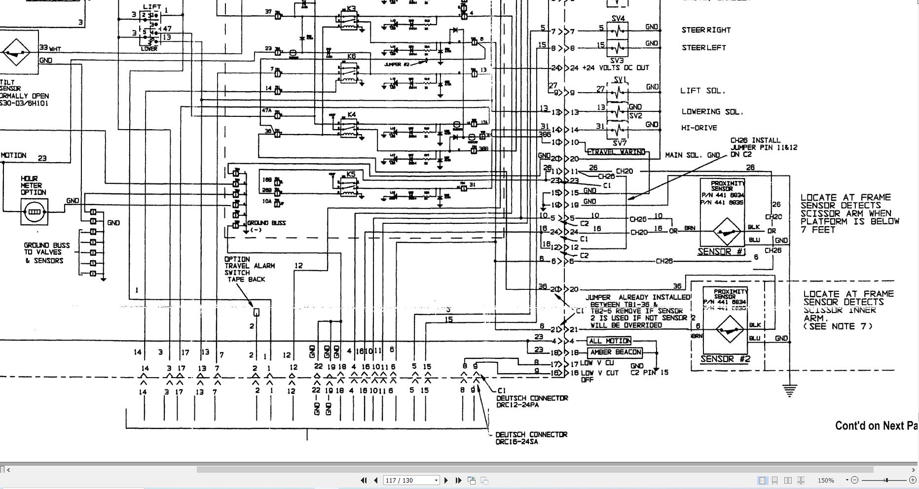Click the SV4 solenoid valve symbol
This screenshot has width=919, height=489.
618,30
